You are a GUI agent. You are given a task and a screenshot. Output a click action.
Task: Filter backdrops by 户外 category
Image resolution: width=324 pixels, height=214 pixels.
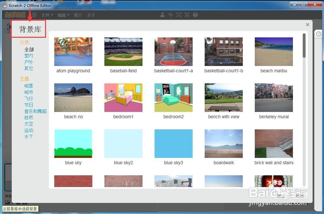pyautogui.click(x=29, y=62)
